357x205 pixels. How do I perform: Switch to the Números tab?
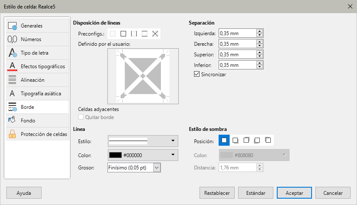click(x=37, y=39)
